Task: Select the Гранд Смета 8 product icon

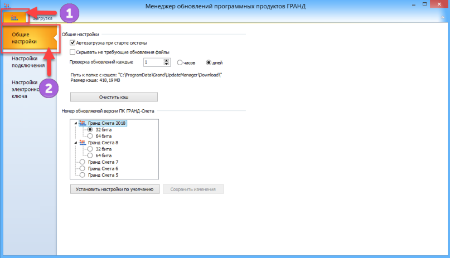Action: click(x=83, y=143)
